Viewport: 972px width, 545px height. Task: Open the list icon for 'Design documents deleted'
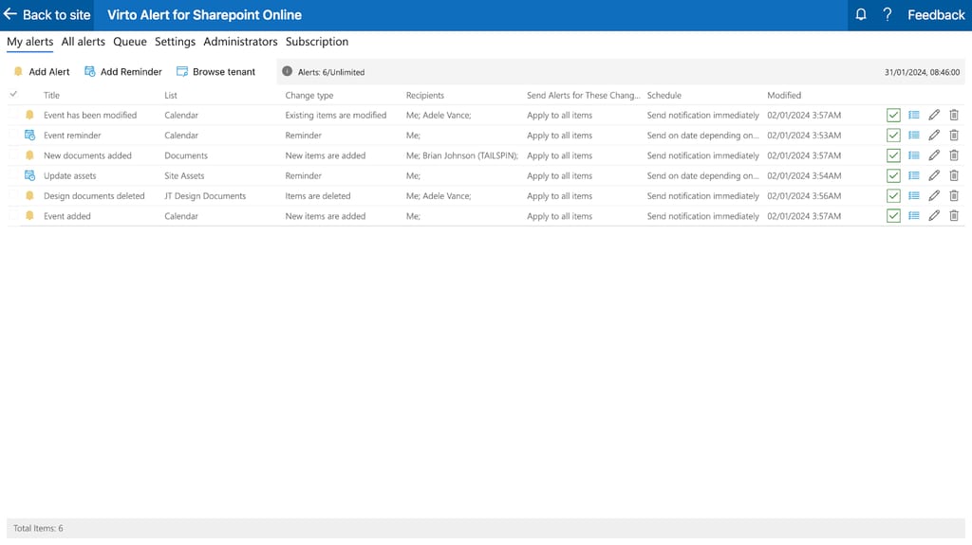[x=914, y=195]
